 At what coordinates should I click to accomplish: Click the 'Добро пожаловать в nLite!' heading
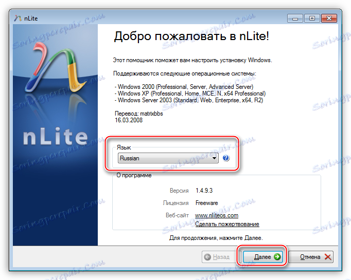191,36
